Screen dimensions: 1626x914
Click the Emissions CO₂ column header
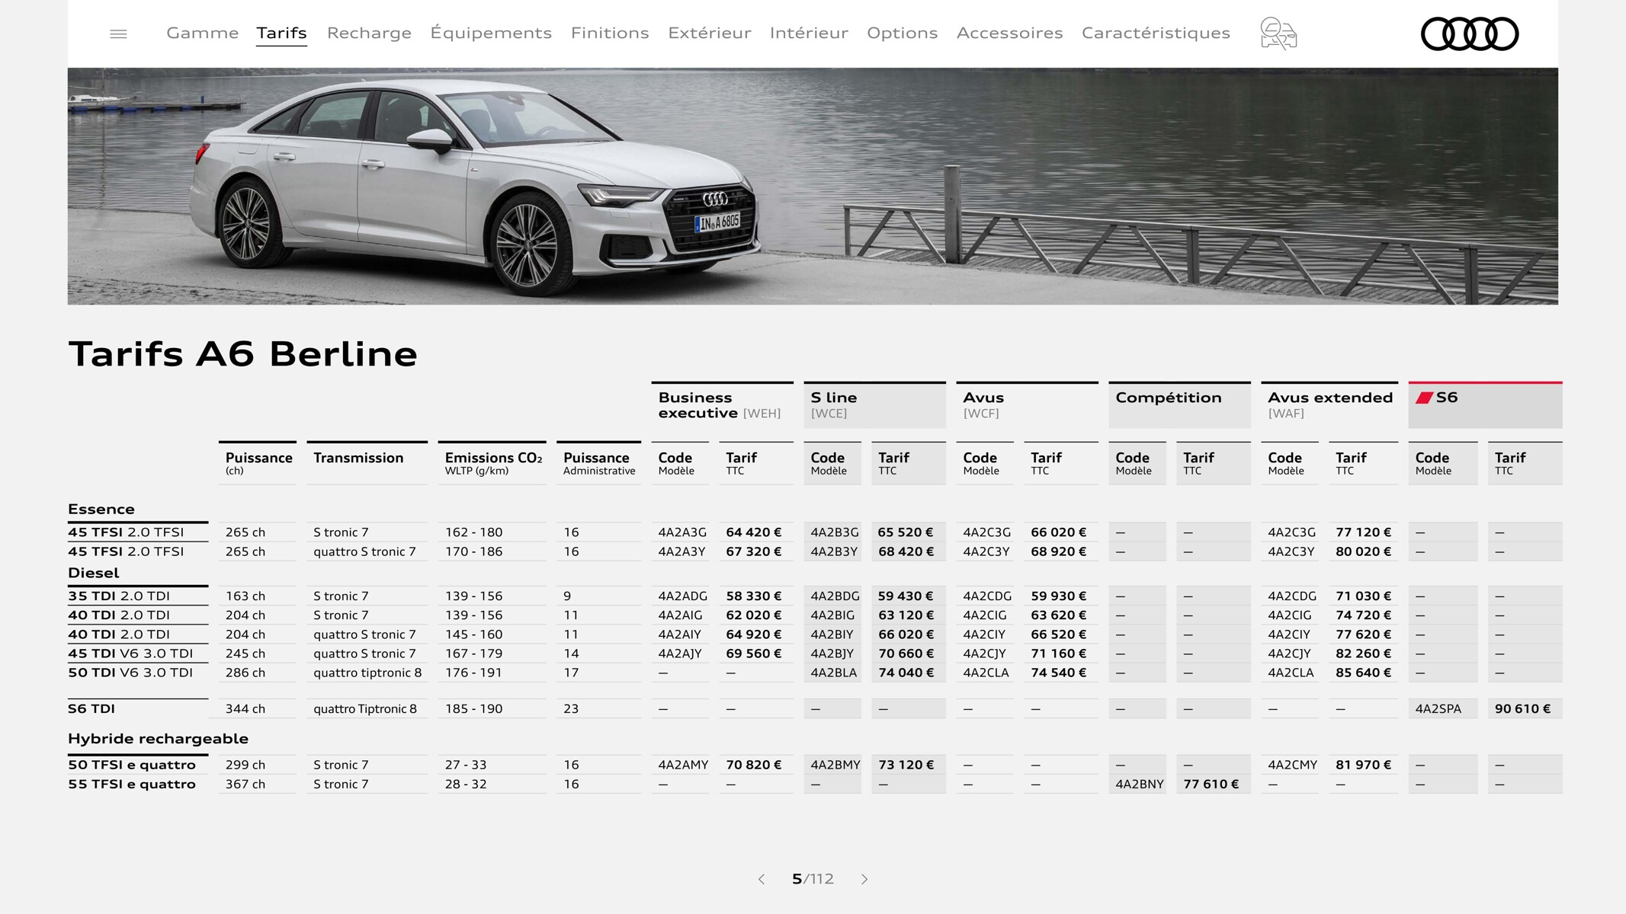point(493,463)
